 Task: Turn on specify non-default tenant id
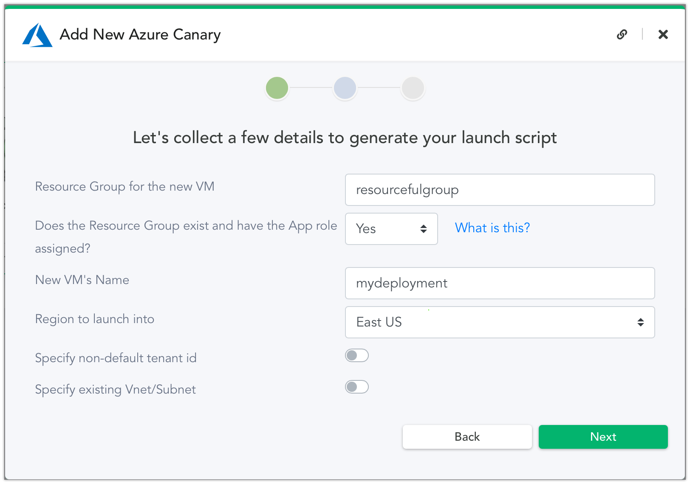(357, 355)
